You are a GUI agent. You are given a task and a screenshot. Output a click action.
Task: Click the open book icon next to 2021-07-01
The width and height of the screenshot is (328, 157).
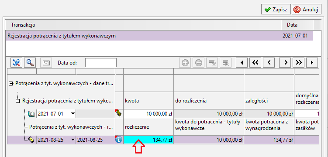tap(31, 114)
